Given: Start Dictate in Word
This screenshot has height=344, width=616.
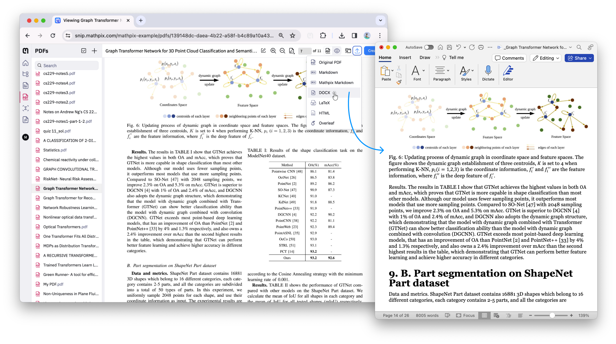Looking at the screenshot, I should point(488,73).
